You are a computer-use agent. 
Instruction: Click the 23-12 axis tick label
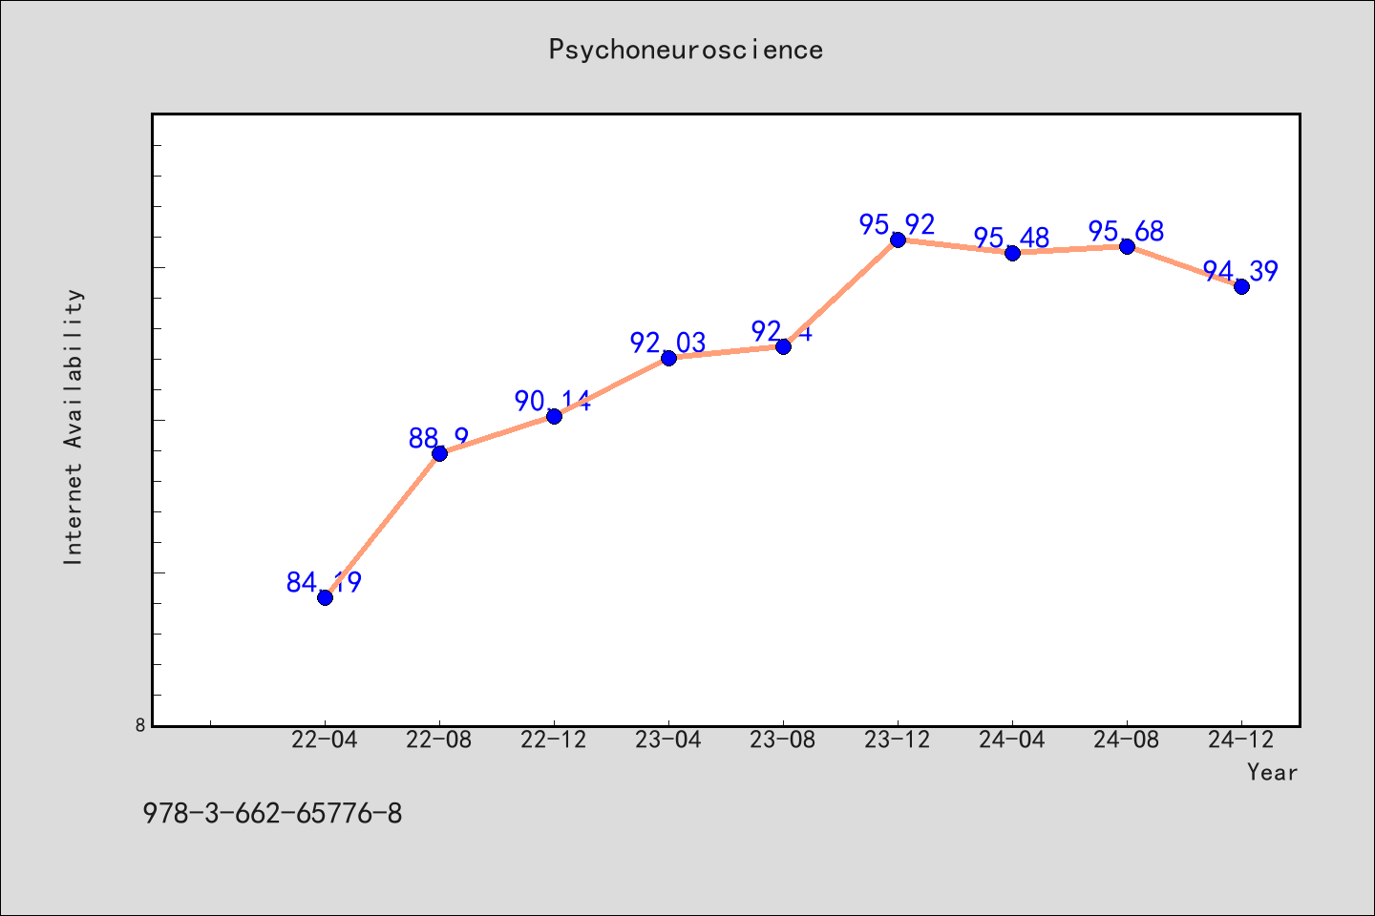[x=898, y=739]
